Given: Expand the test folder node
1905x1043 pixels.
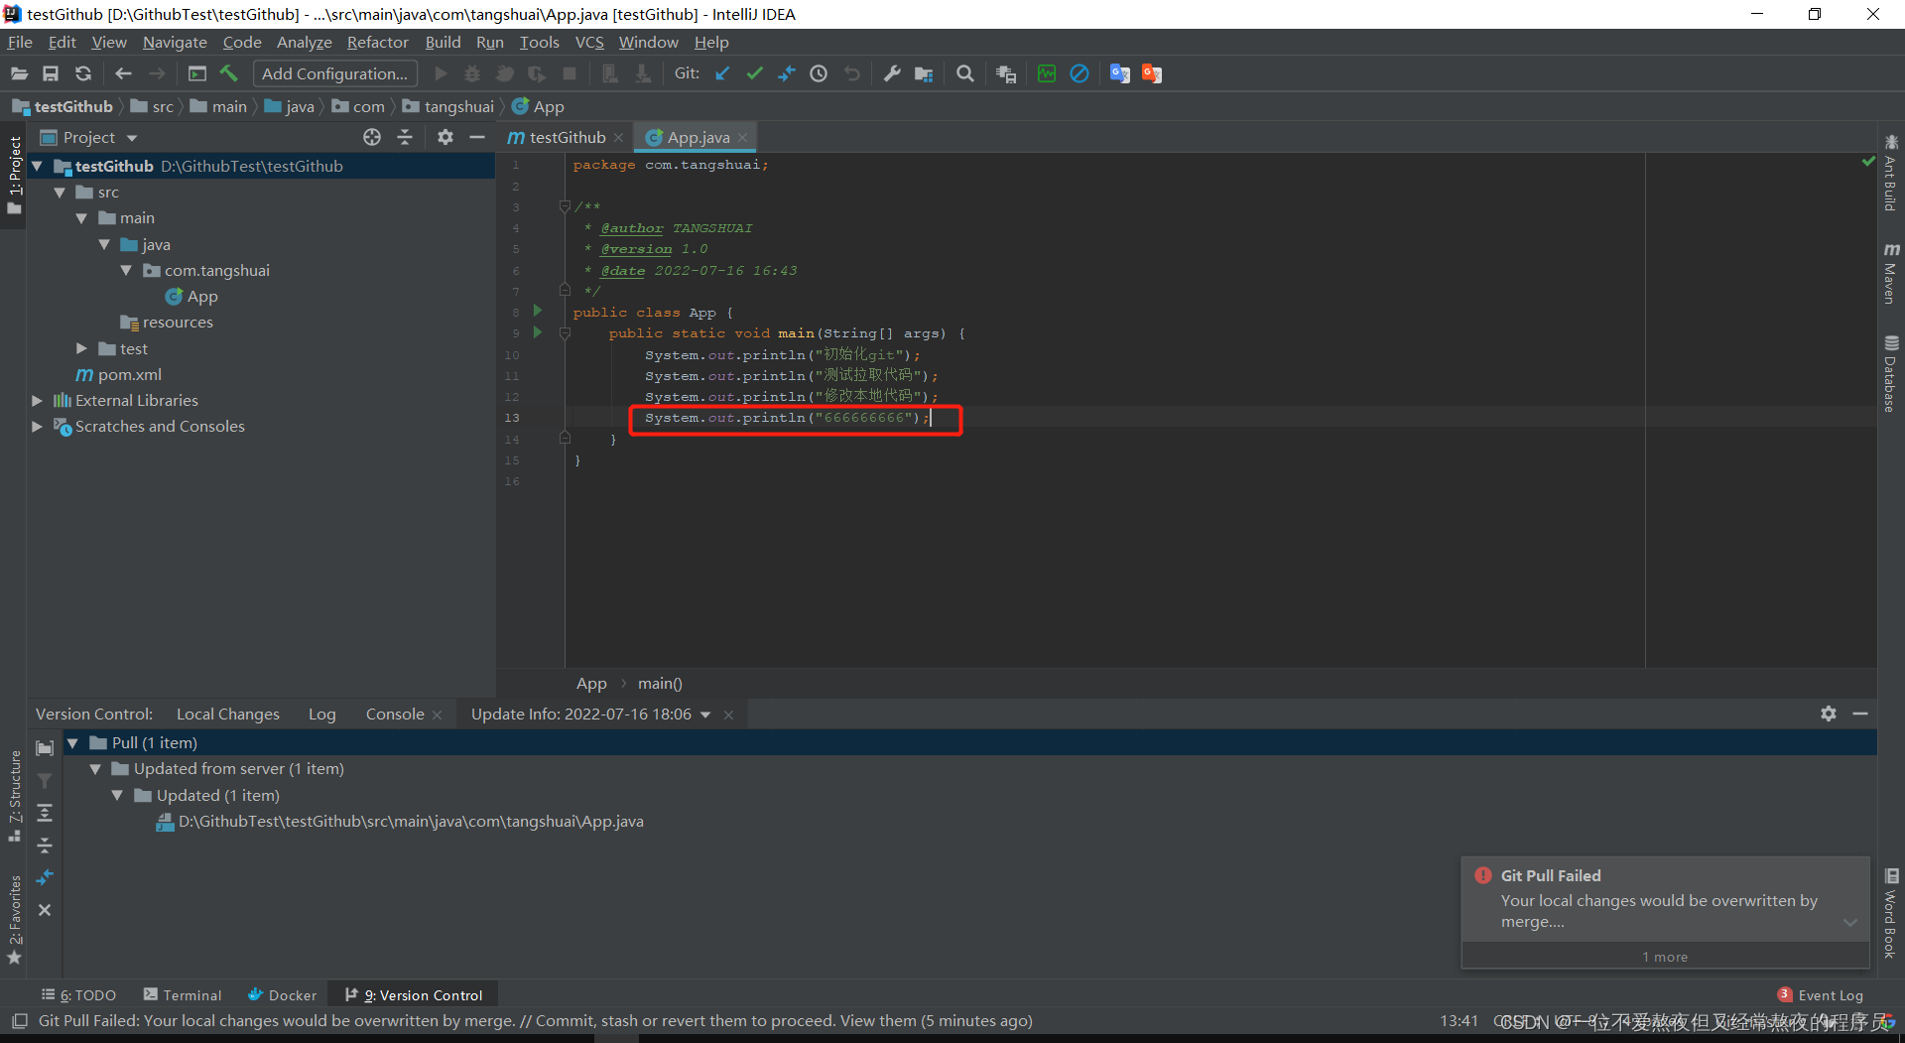Looking at the screenshot, I should (81, 348).
